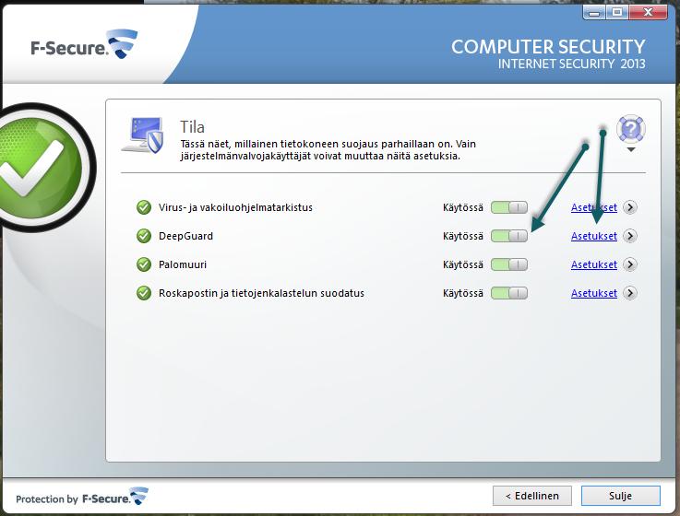Minimize the F-Secure window
Viewport: 680px width, 516px height.
[x=594, y=12]
